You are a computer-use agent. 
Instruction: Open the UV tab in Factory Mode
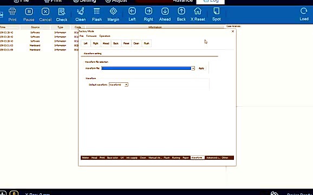(122, 158)
